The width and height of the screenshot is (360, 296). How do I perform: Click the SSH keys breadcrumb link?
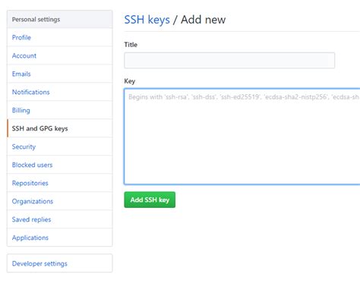coord(147,20)
